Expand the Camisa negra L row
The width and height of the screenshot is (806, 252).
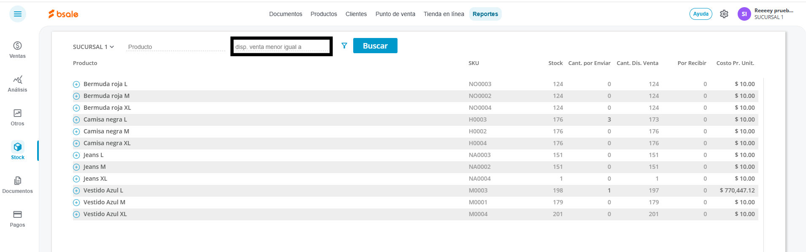click(76, 120)
